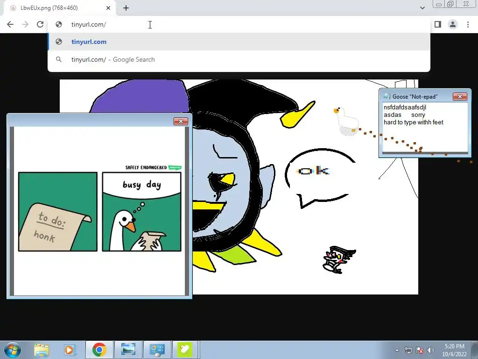The image size is (478, 359).
Task: Close the Goose "Not-epad" window
Action: pyautogui.click(x=460, y=96)
